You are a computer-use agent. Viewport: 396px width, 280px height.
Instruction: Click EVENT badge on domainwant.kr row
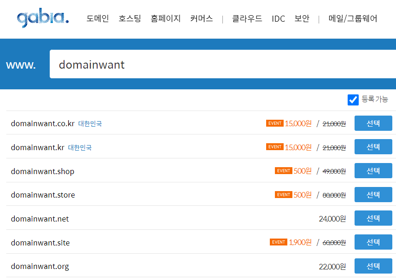(275, 147)
